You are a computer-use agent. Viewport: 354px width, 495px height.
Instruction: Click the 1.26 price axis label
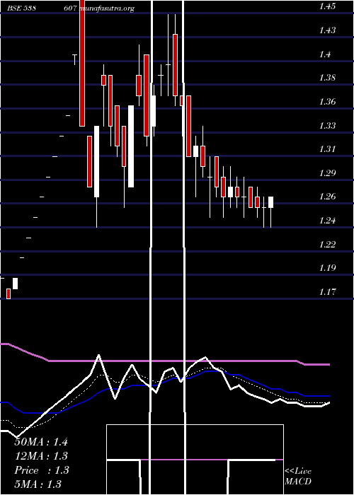coord(326,197)
